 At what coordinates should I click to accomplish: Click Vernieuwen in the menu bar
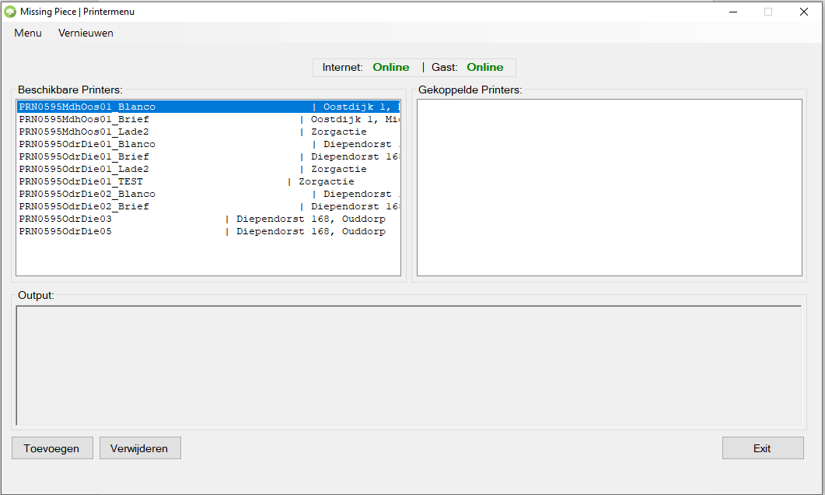pos(86,33)
